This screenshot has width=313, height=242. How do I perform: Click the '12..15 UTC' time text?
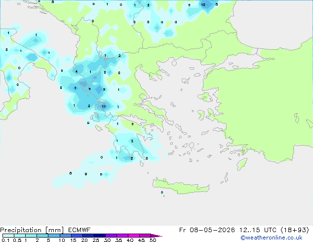[258, 230]
